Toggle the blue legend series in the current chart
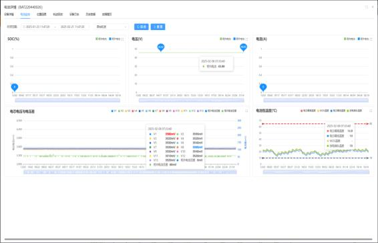The height and width of the screenshot is (243, 378). 363,39
